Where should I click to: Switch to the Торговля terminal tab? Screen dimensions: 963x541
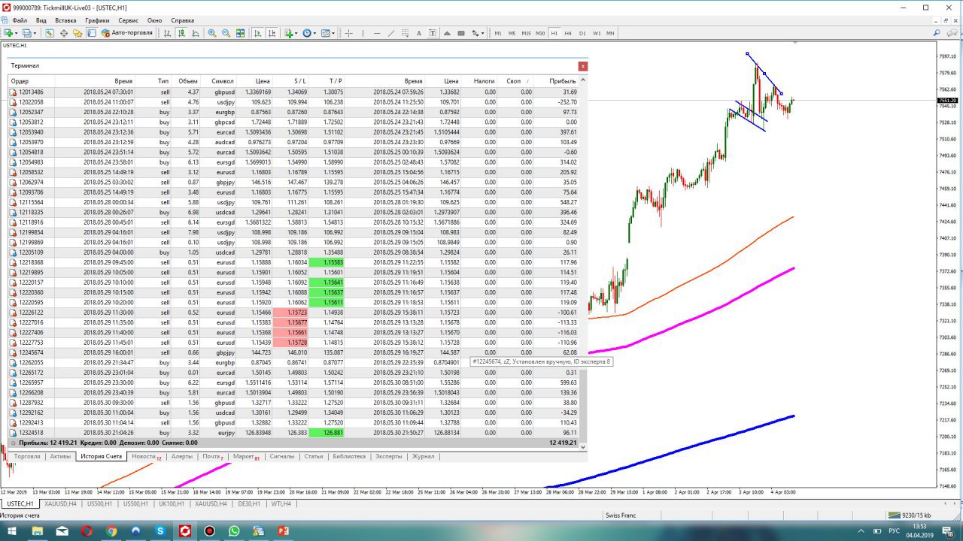point(27,456)
